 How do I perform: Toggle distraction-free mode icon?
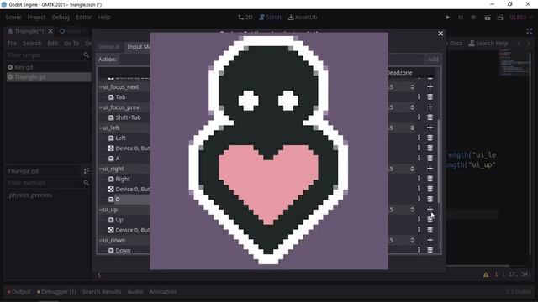click(x=529, y=31)
